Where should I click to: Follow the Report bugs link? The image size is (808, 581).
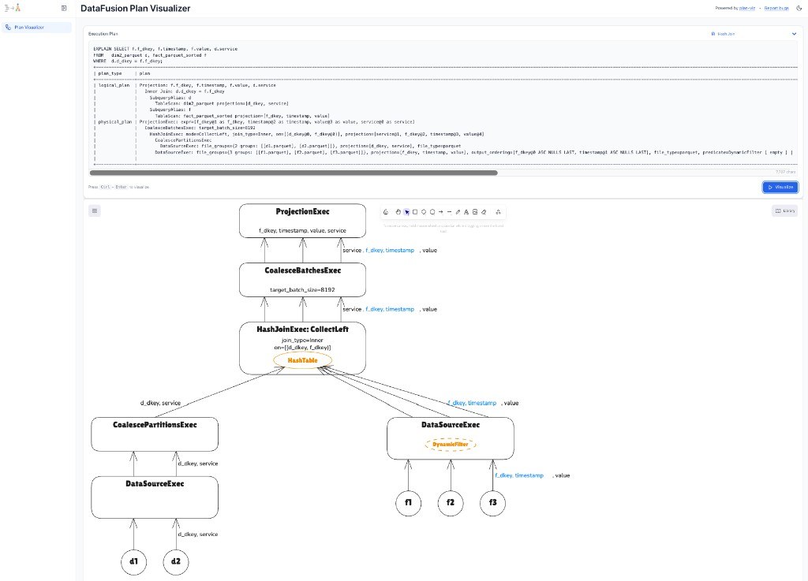(x=776, y=8)
